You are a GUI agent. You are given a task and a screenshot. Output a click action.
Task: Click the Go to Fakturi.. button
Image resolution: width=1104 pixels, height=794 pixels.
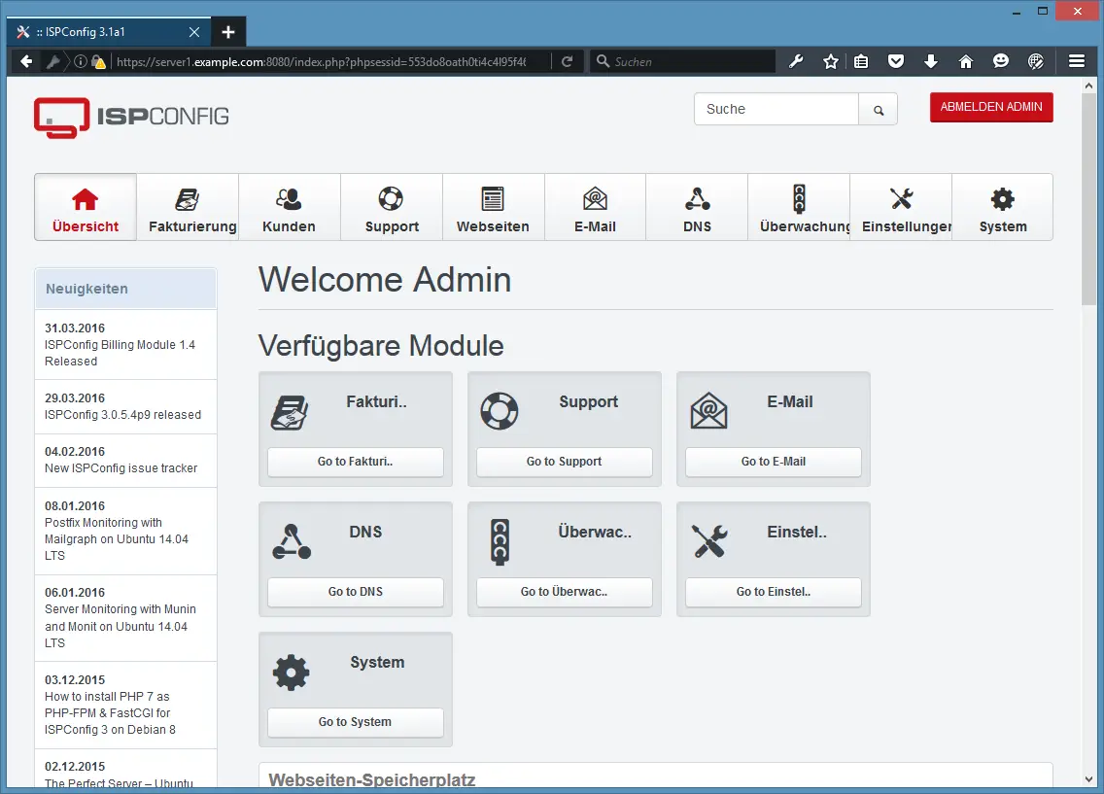(356, 462)
